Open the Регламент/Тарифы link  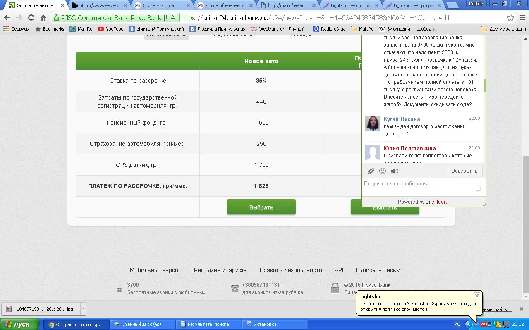(x=220, y=270)
